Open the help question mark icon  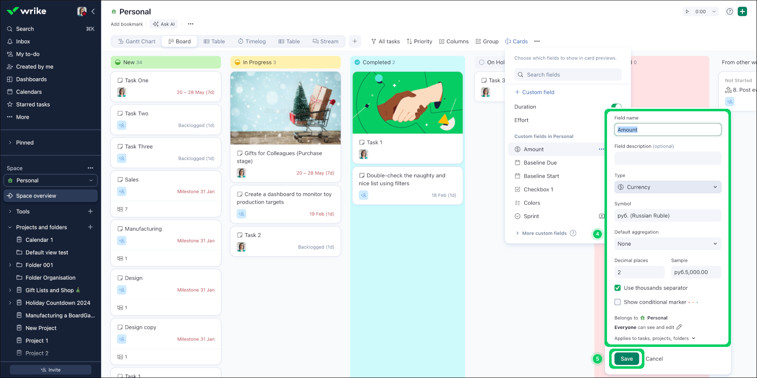click(x=730, y=11)
